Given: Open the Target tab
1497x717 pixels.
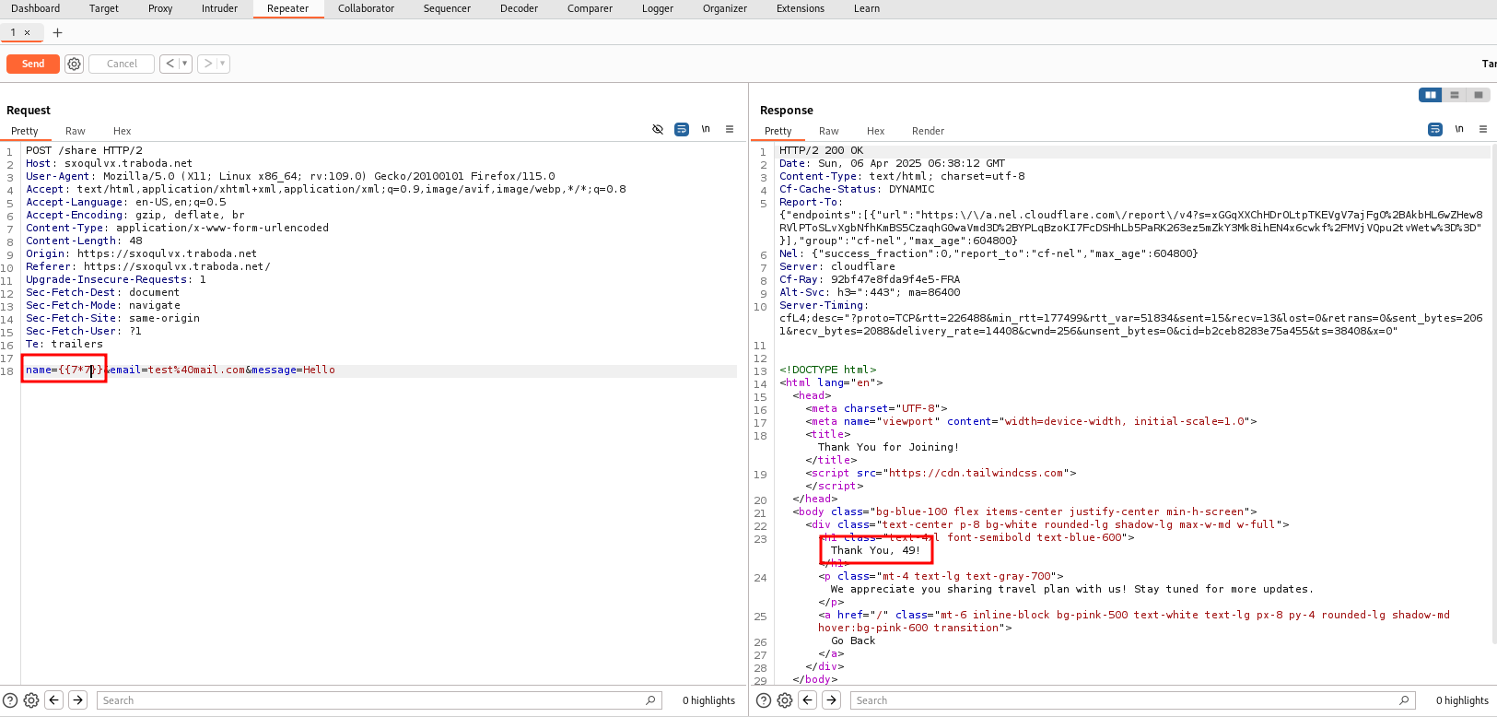Looking at the screenshot, I should pyautogui.click(x=104, y=8).
